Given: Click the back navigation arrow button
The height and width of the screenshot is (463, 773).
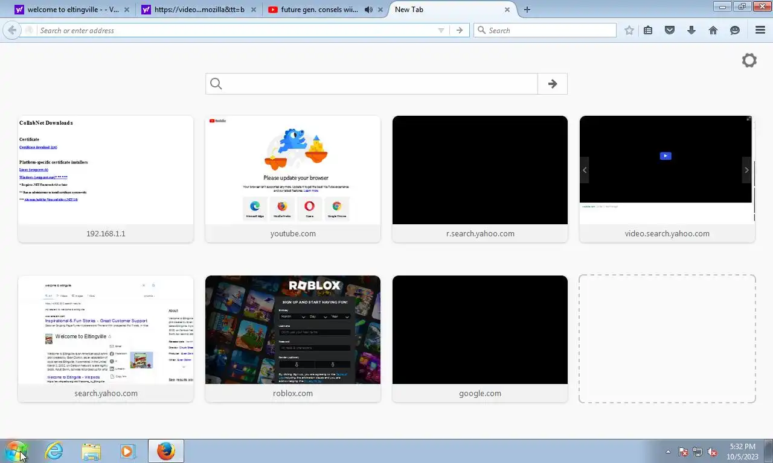Looking at the screenshot, I should tap(12, 30).
